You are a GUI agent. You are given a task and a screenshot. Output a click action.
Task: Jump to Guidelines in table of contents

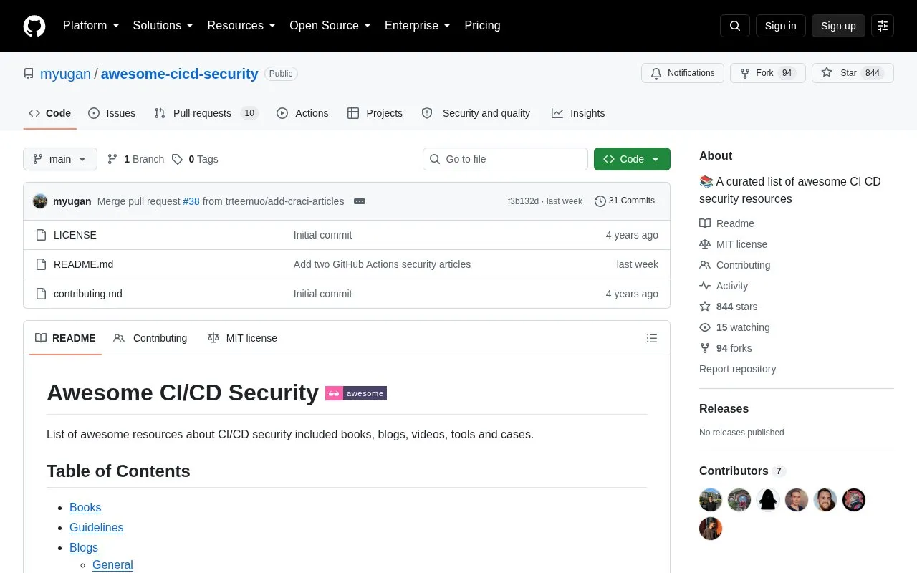pyautogui.click(x=97, y=527)
